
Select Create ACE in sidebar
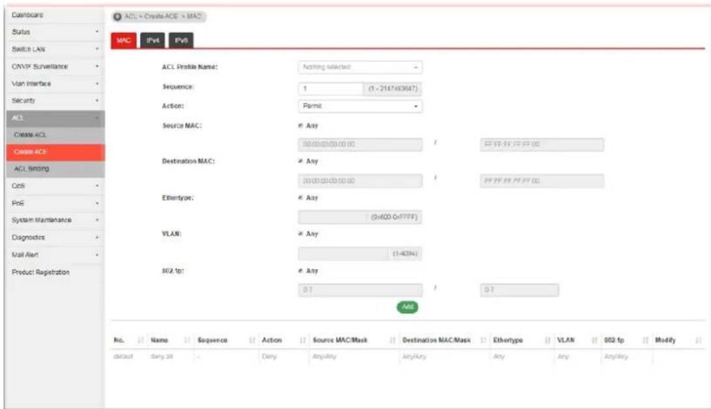55,152
